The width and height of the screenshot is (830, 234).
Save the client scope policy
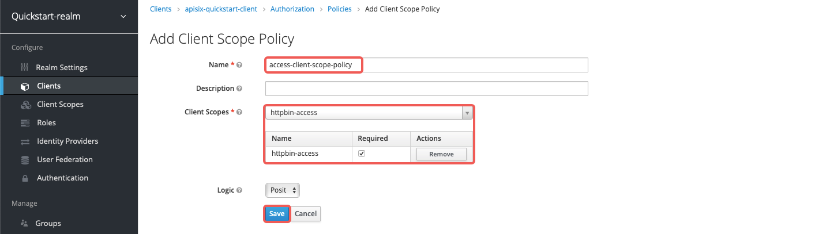(x=276, y=214)
